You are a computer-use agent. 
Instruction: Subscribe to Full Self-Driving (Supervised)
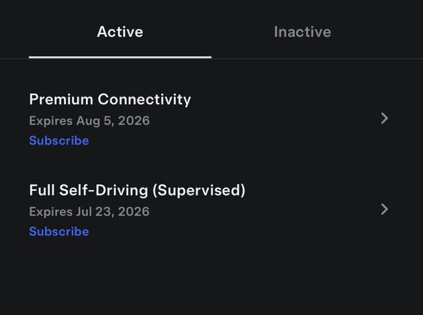click(x=59, y=231)
